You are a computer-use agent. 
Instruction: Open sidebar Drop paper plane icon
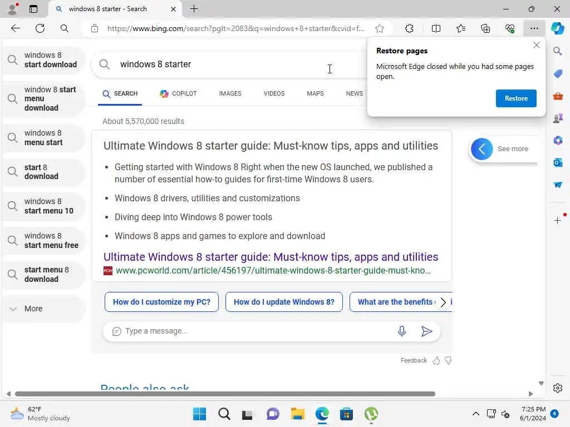point(558,185)
